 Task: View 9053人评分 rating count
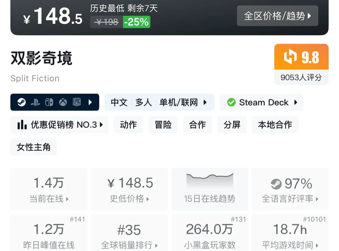click(301, 77)
